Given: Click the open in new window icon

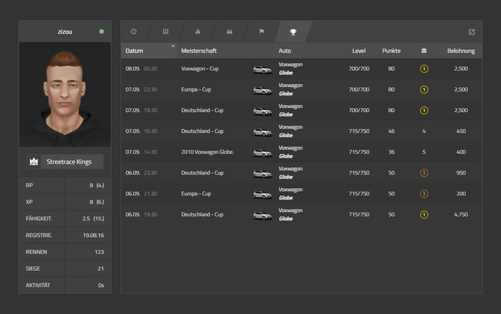Looking at the screenshot, I should [x=472, y=32].
